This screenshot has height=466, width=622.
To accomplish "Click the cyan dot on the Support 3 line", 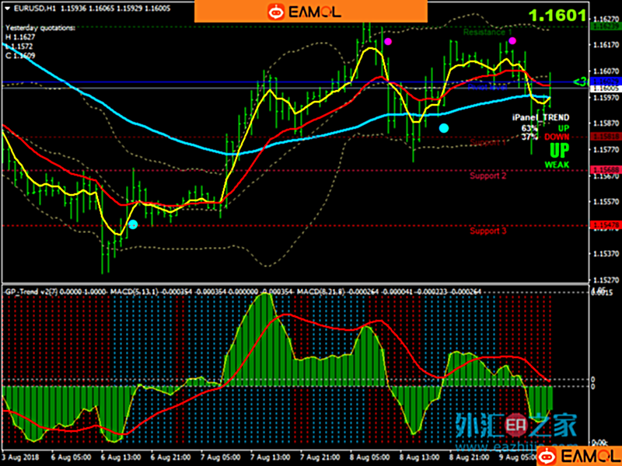I will (133, 224).
